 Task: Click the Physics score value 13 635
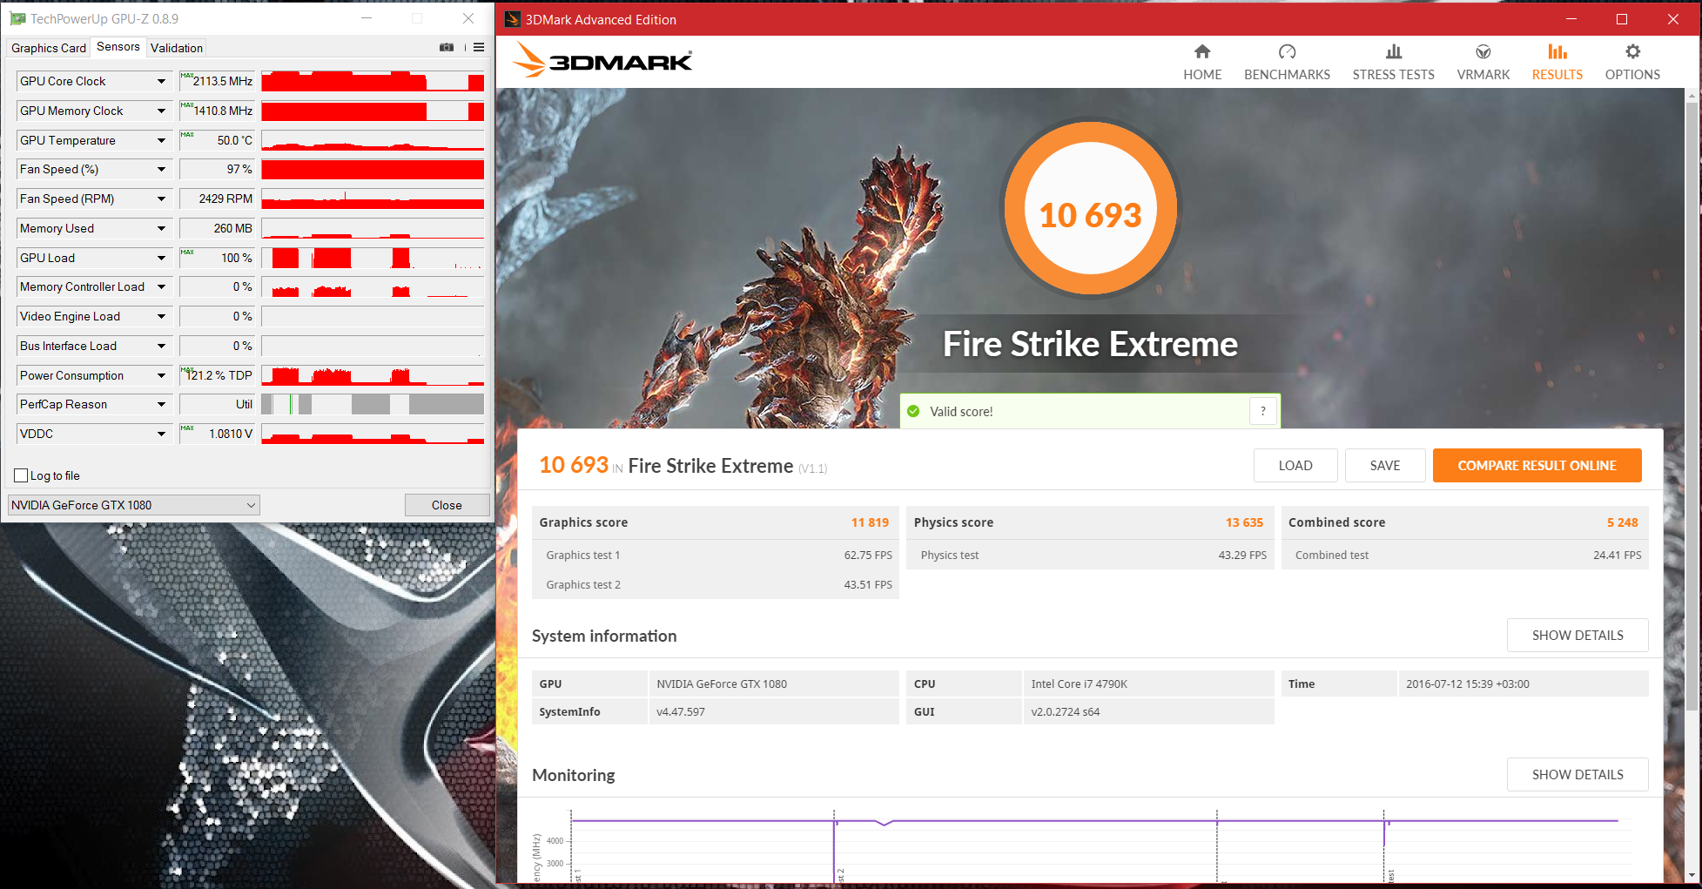coord(1244,522)
